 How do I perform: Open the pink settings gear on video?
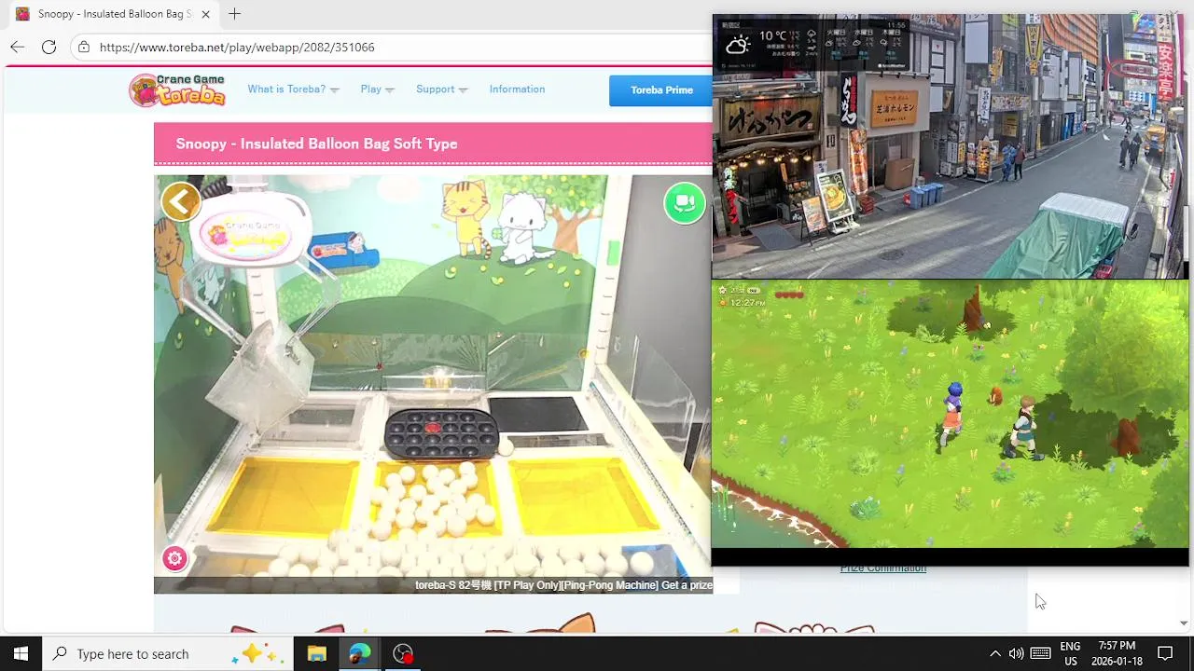[x=174, y=558]
